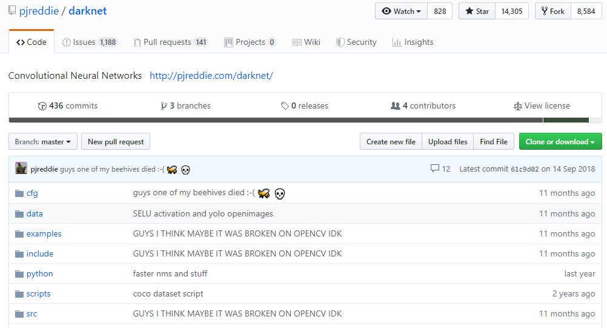The height and width of the screenshot is (328, 607).
Task: View the 436 commits link
Action: (68, 105)
